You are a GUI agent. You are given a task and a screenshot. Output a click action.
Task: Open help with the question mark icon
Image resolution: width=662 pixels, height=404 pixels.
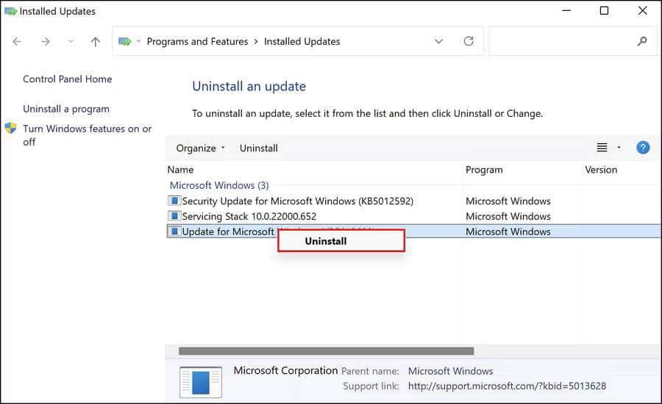(x=643, y=148)
